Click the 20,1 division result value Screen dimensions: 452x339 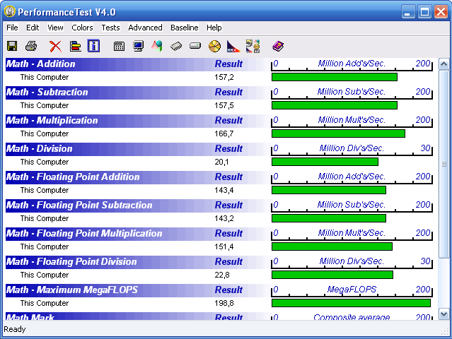(221, 162)
